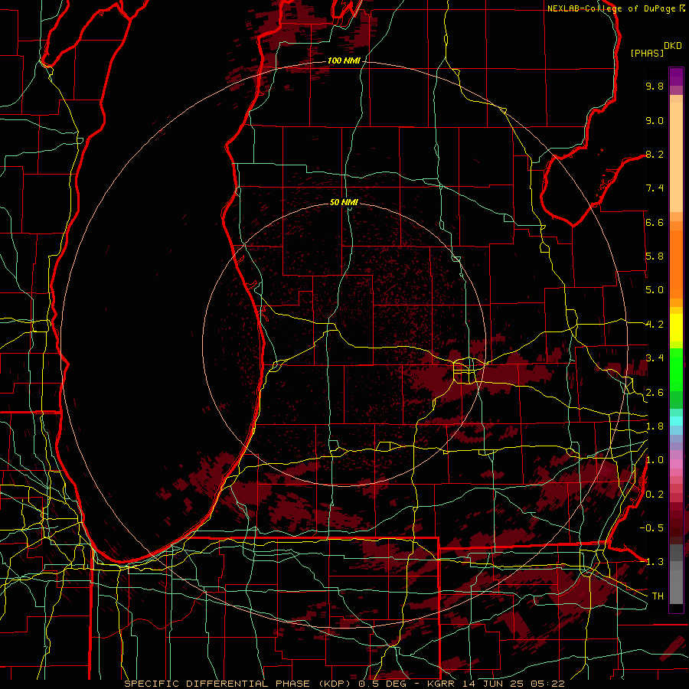The width and height of the screenshot is (689, 689).
Task: Click the 9.0 scale value
Action: pyautogui.click(x=655, y=120)
